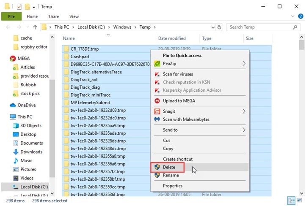Click the Snagit icon in context menu
This screenshot has height=206, width=306.
click(157, 111)
